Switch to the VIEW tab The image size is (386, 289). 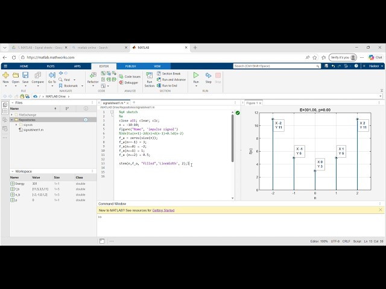tap(157, 66)
